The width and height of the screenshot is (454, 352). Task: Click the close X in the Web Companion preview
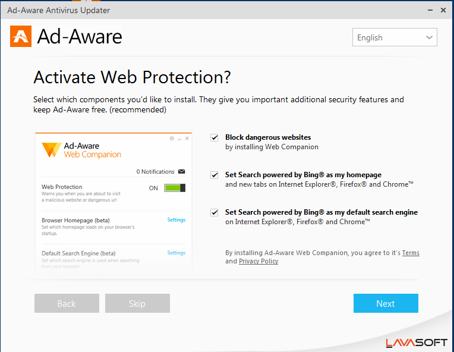click(187, 139)
